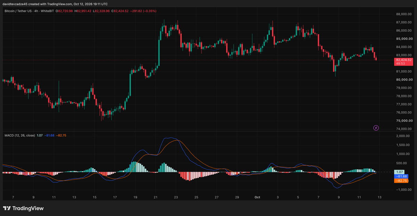Click the 80,000.00 price axis label
This screenshot has height=216, width=417.
pyautogui.click(x=404, y=80)
